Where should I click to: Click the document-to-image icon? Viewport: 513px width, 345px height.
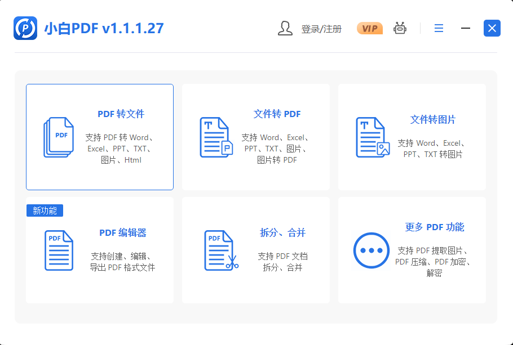point(373,137)
